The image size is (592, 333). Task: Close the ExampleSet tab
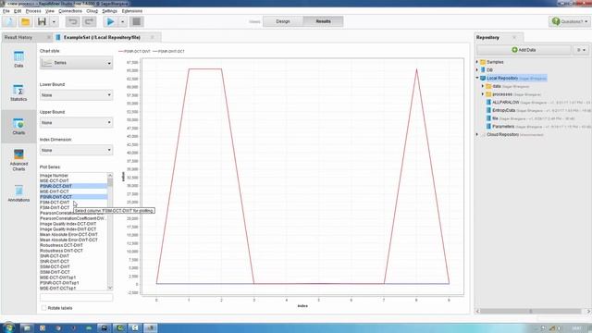153,37
